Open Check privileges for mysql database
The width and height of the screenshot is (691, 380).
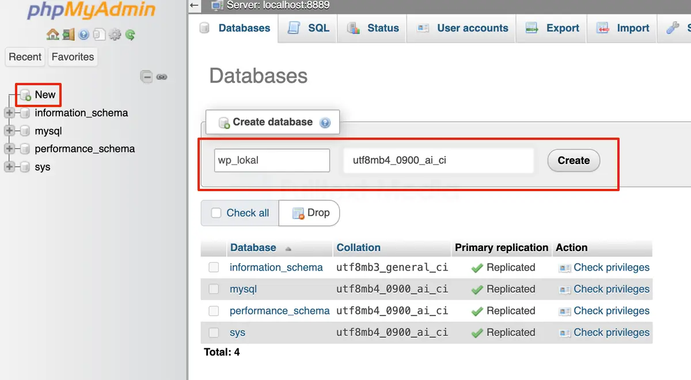612,289
